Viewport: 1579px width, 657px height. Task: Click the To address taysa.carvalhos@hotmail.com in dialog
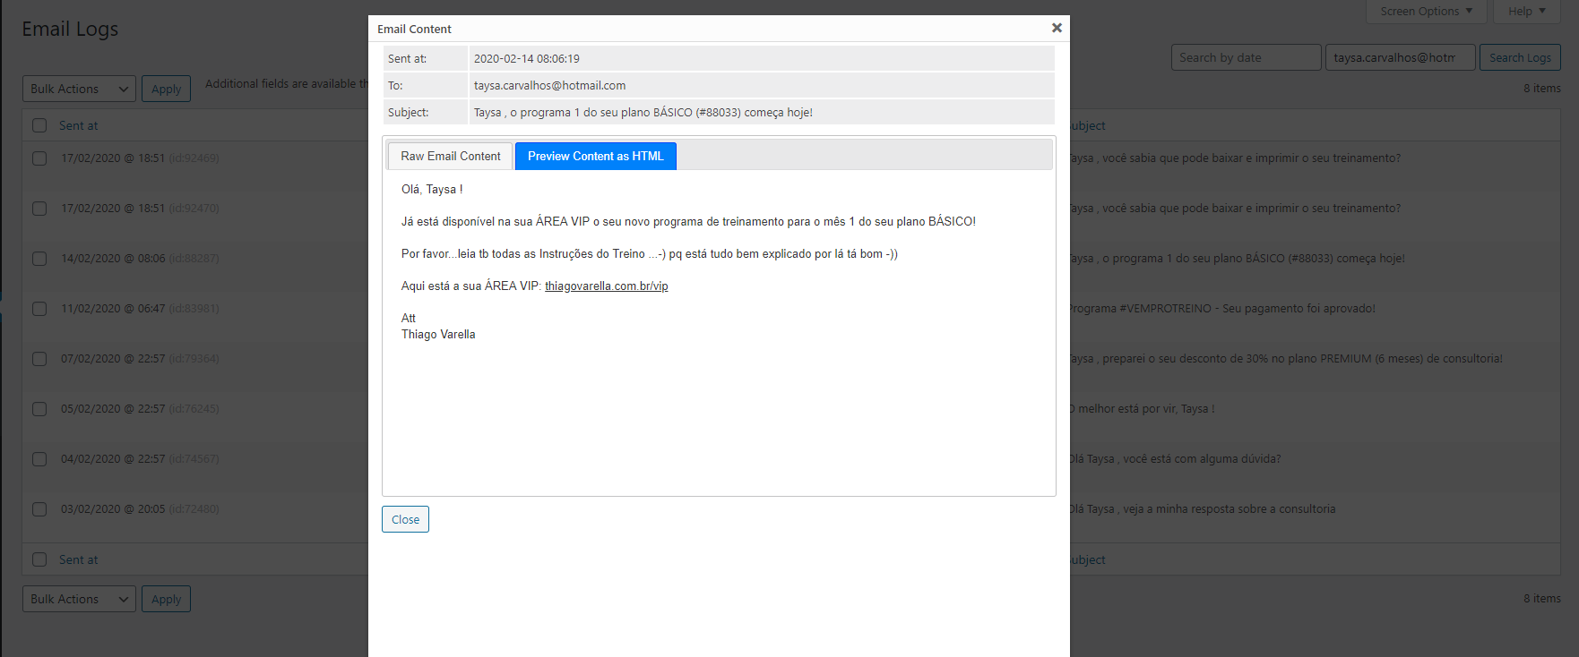point(550,85)
